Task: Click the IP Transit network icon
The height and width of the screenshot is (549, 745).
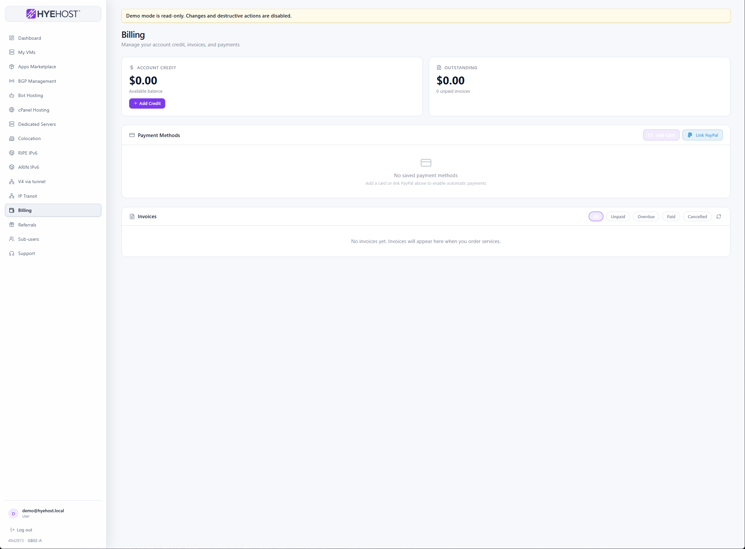Action: (12, 196)
